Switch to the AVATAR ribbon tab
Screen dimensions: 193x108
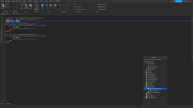click(x=36, y=1)
